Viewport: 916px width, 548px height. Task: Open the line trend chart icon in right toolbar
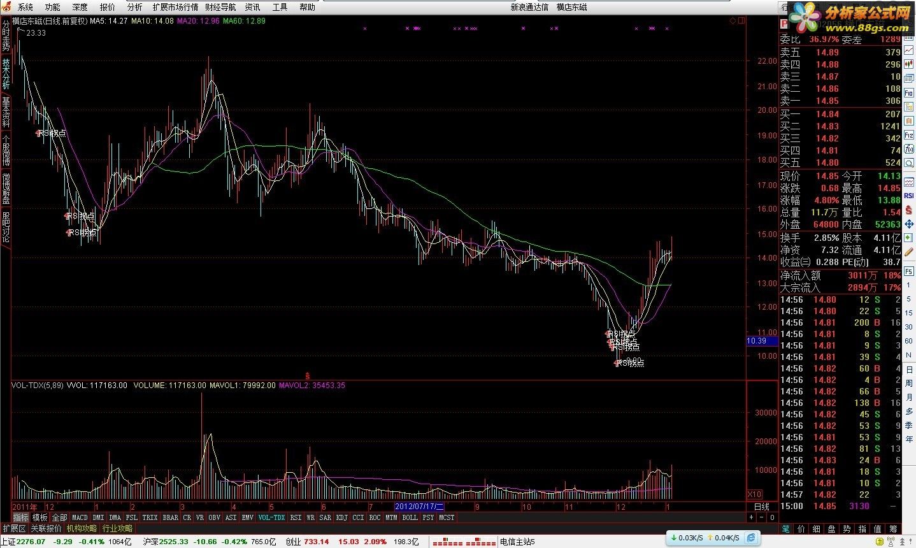909,50
